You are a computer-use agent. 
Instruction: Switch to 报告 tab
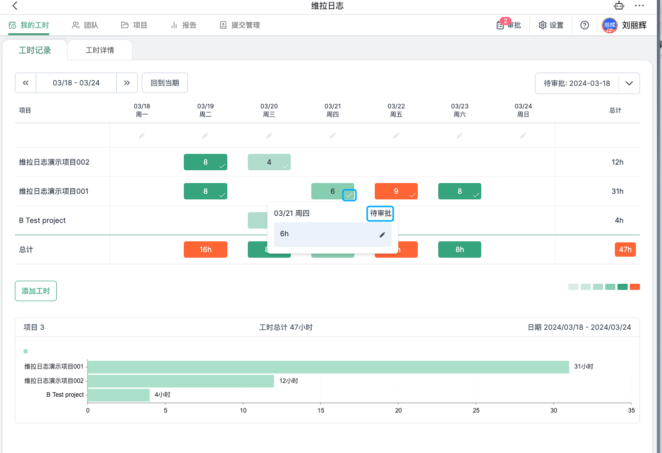point(183,25)
